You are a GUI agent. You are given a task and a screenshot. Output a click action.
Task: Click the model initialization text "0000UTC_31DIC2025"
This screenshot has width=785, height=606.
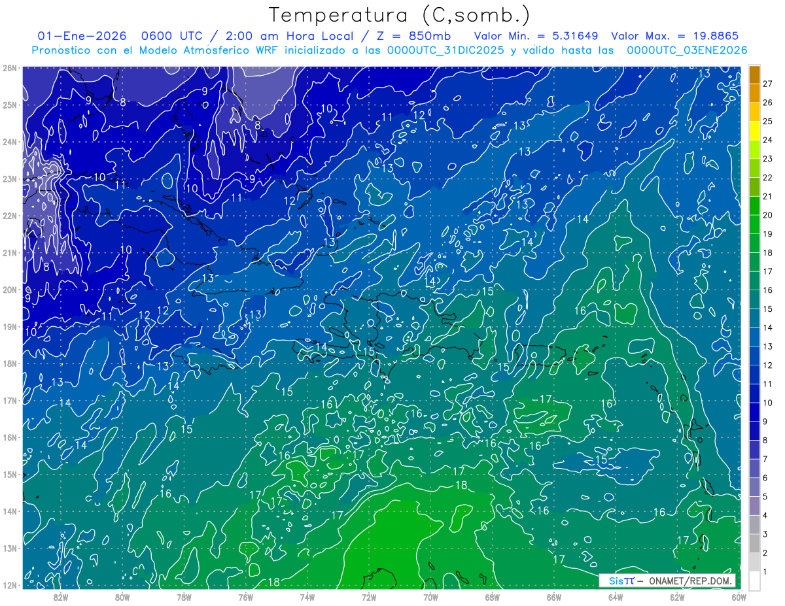pos(445,50)
